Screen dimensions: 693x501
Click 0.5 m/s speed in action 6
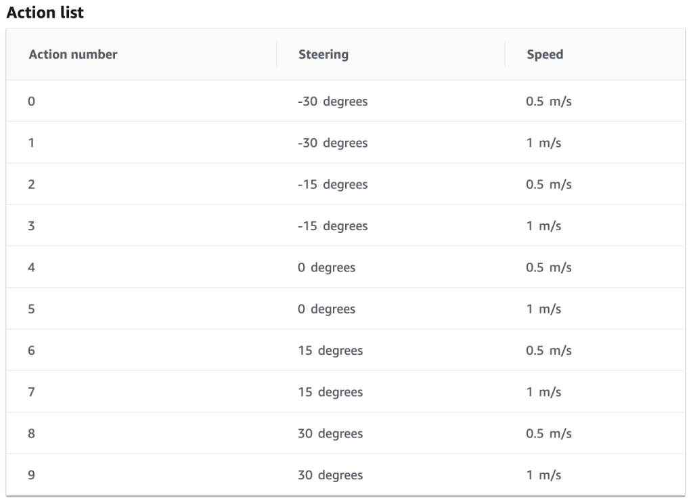tap(548, 351)
